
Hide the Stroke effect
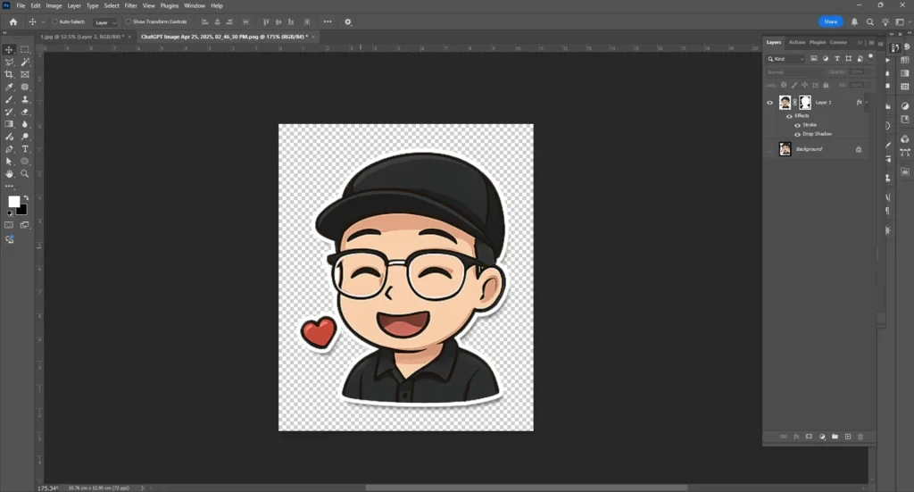tap(797, 125)
